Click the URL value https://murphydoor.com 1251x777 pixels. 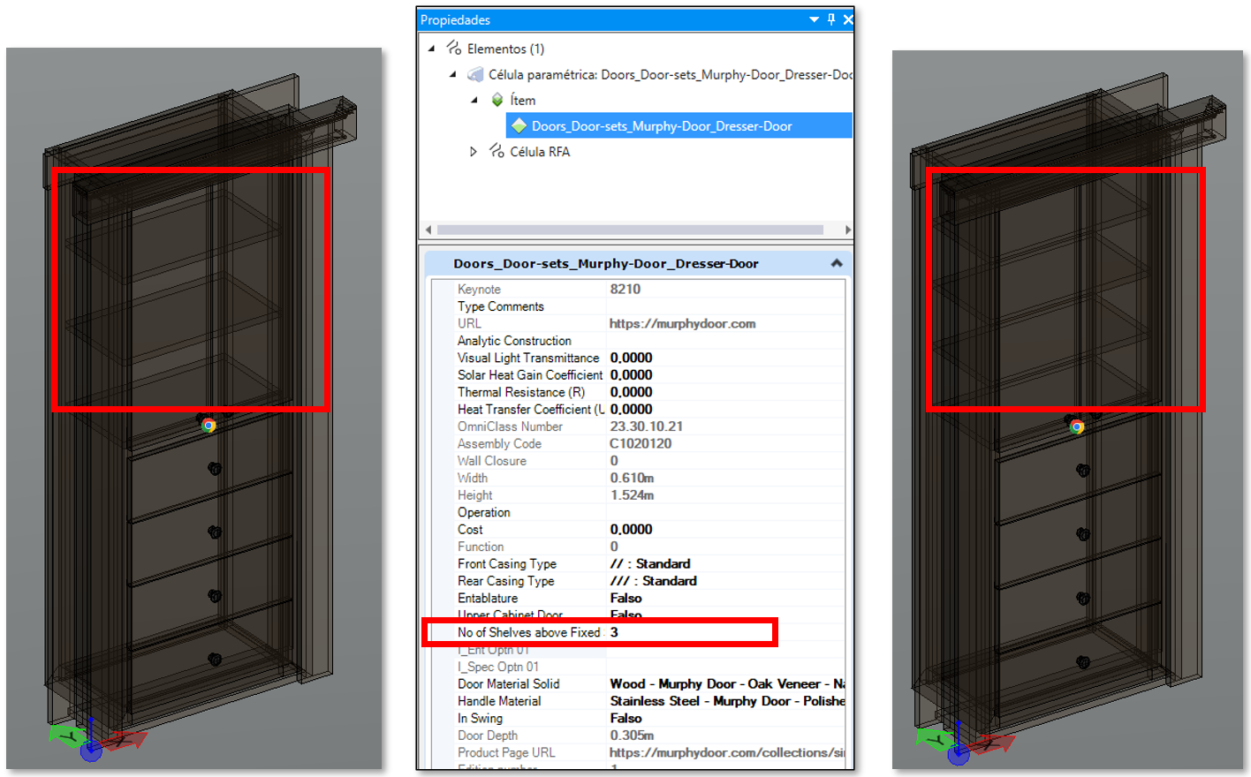coord(682,324)
